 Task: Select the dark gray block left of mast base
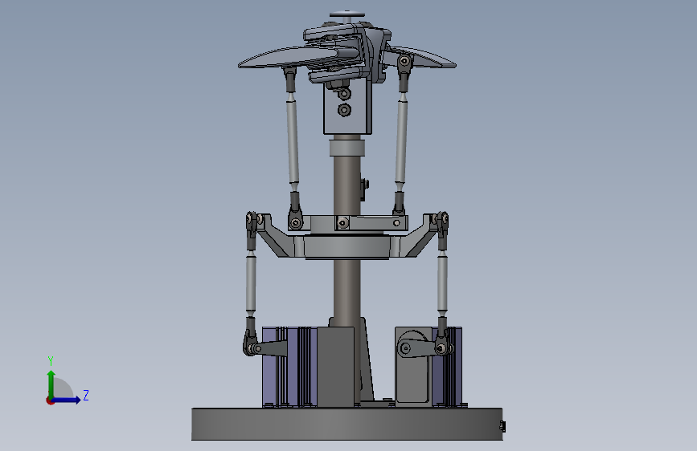click(335, 367)
